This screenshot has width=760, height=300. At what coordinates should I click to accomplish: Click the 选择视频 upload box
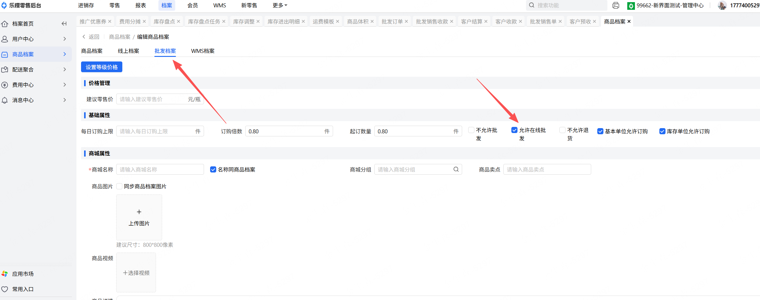(x=136, y=272)
